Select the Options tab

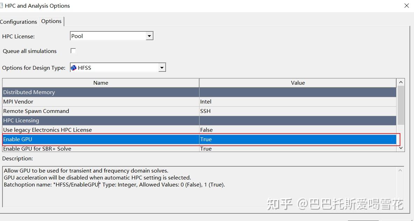click(51, 21)
